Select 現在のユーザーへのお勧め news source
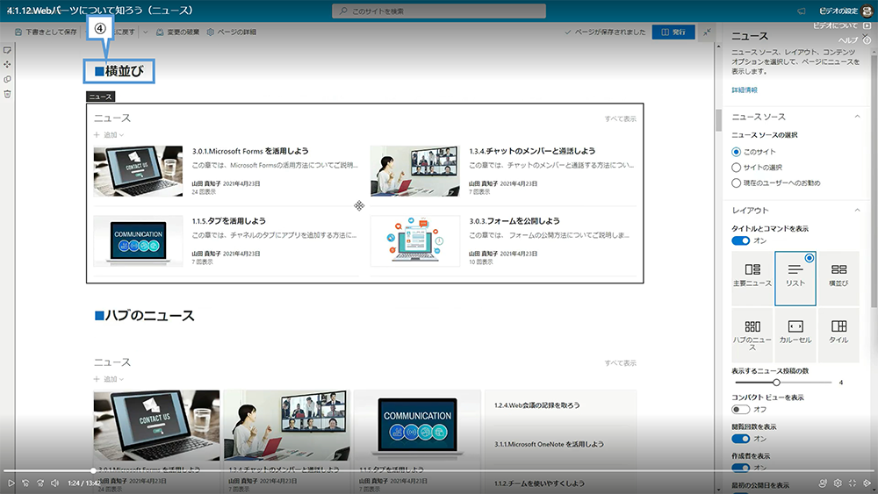Image resolution: width=878 pixels, height=494 pixels. (x=737, y=183)
